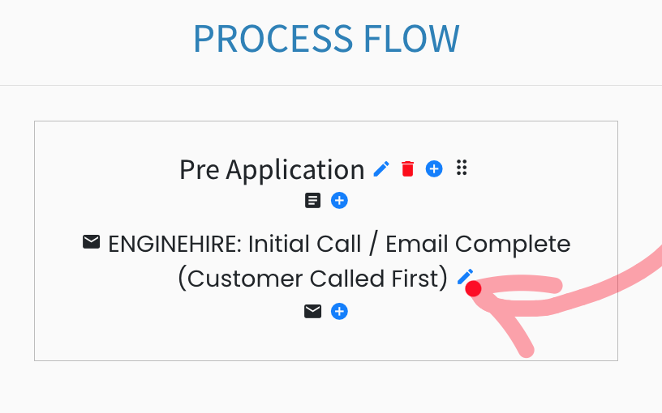This screenshot has height=413, width=662.
Task: Click the red trash can icon
Action: click(407, 168)
